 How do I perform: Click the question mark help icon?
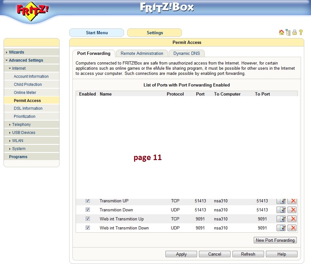pyautogui.click(x=301, y=32)
